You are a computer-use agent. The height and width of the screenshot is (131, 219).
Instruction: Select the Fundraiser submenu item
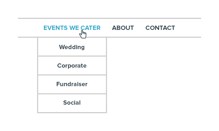click(72, 84)
